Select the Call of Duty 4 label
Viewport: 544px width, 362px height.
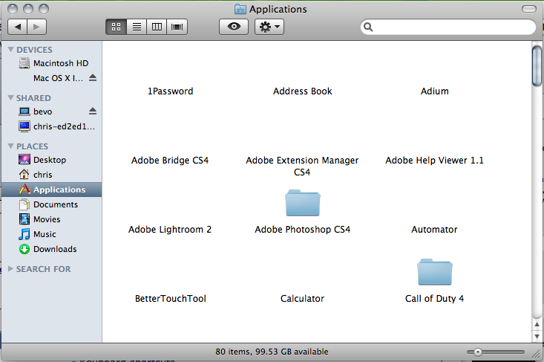[434, 298]
